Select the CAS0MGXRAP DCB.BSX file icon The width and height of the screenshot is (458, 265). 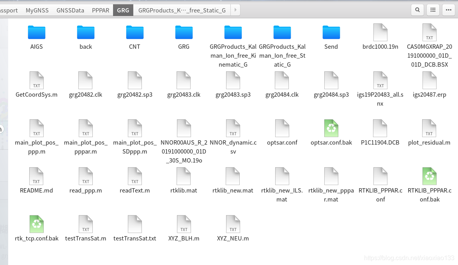(430, 32)
